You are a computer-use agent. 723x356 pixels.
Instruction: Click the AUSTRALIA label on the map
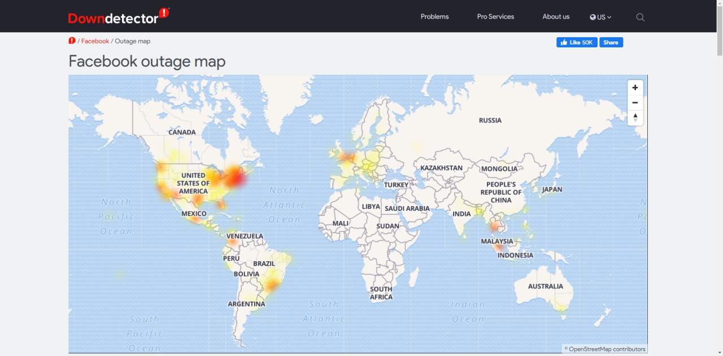pyautogui.click(x=545, y=286)
